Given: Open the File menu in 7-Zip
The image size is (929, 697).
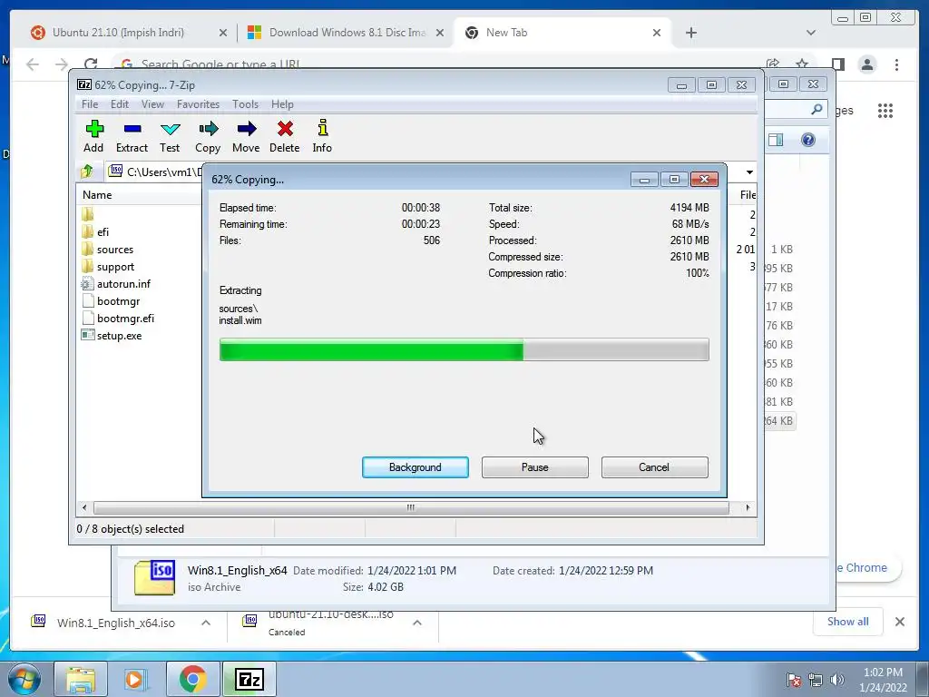Looking at the screenshot, I should click(90, 104).
